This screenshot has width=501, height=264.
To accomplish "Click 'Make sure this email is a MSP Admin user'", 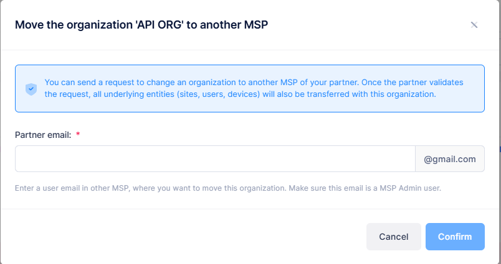I will 365,188.
